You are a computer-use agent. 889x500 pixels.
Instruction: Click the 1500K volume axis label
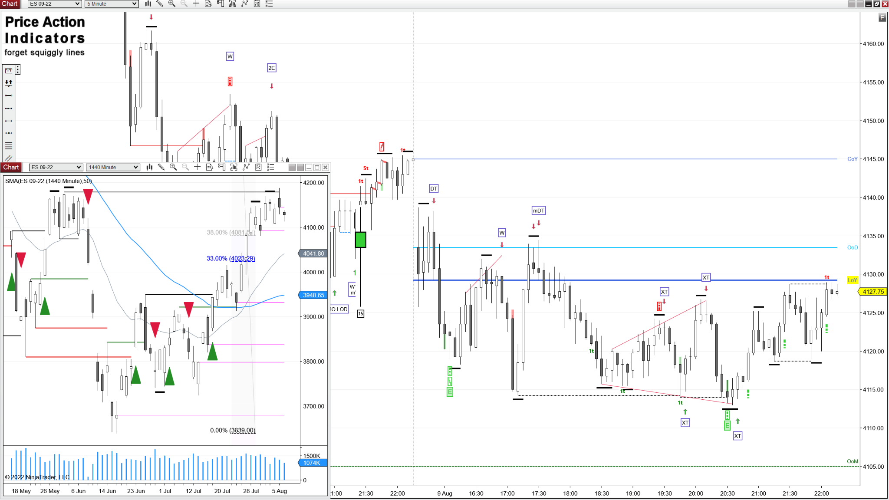tap(312, 456)
